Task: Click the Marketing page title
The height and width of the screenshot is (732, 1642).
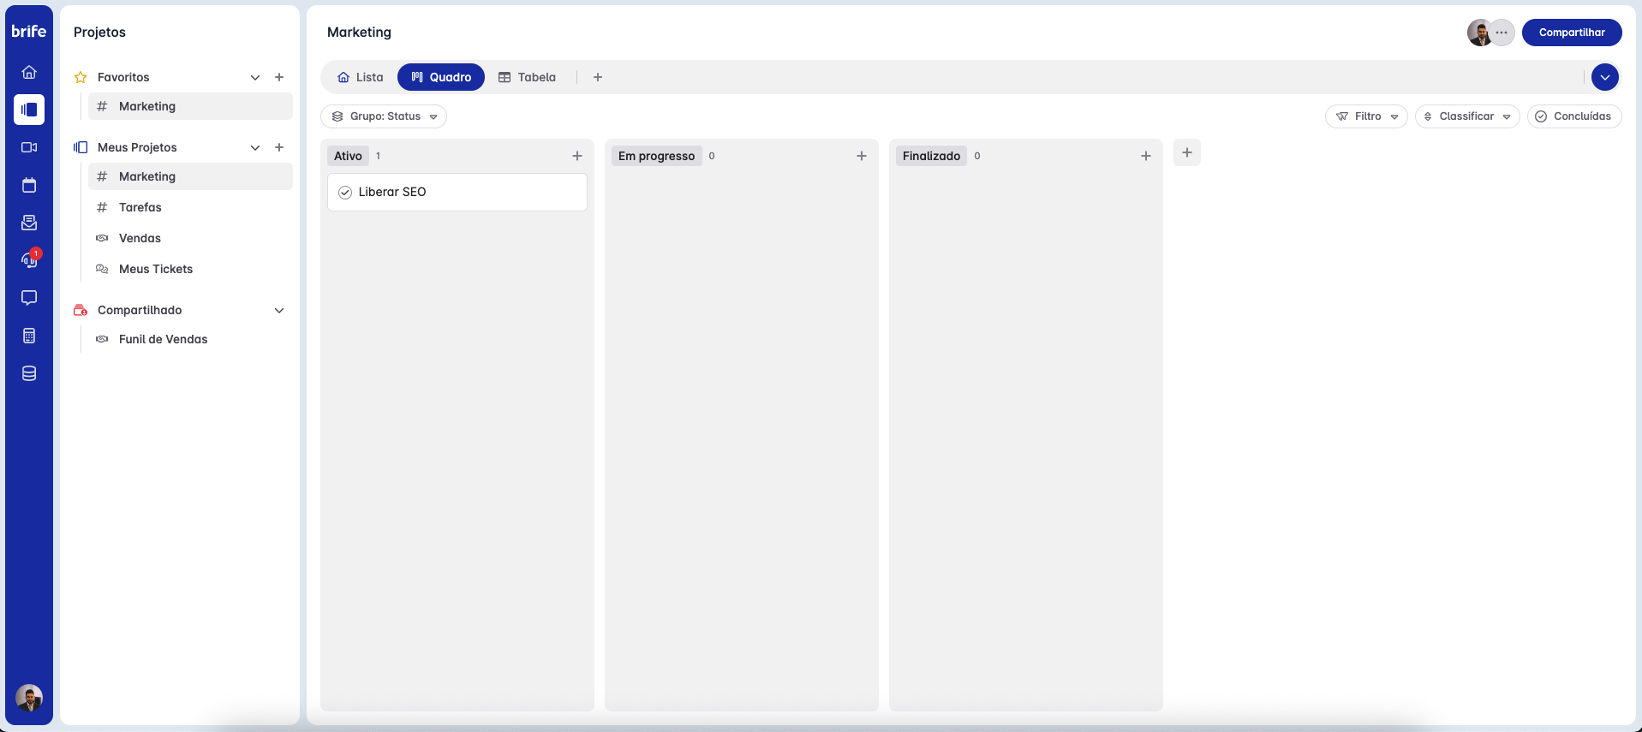Action: click(359, 33)
